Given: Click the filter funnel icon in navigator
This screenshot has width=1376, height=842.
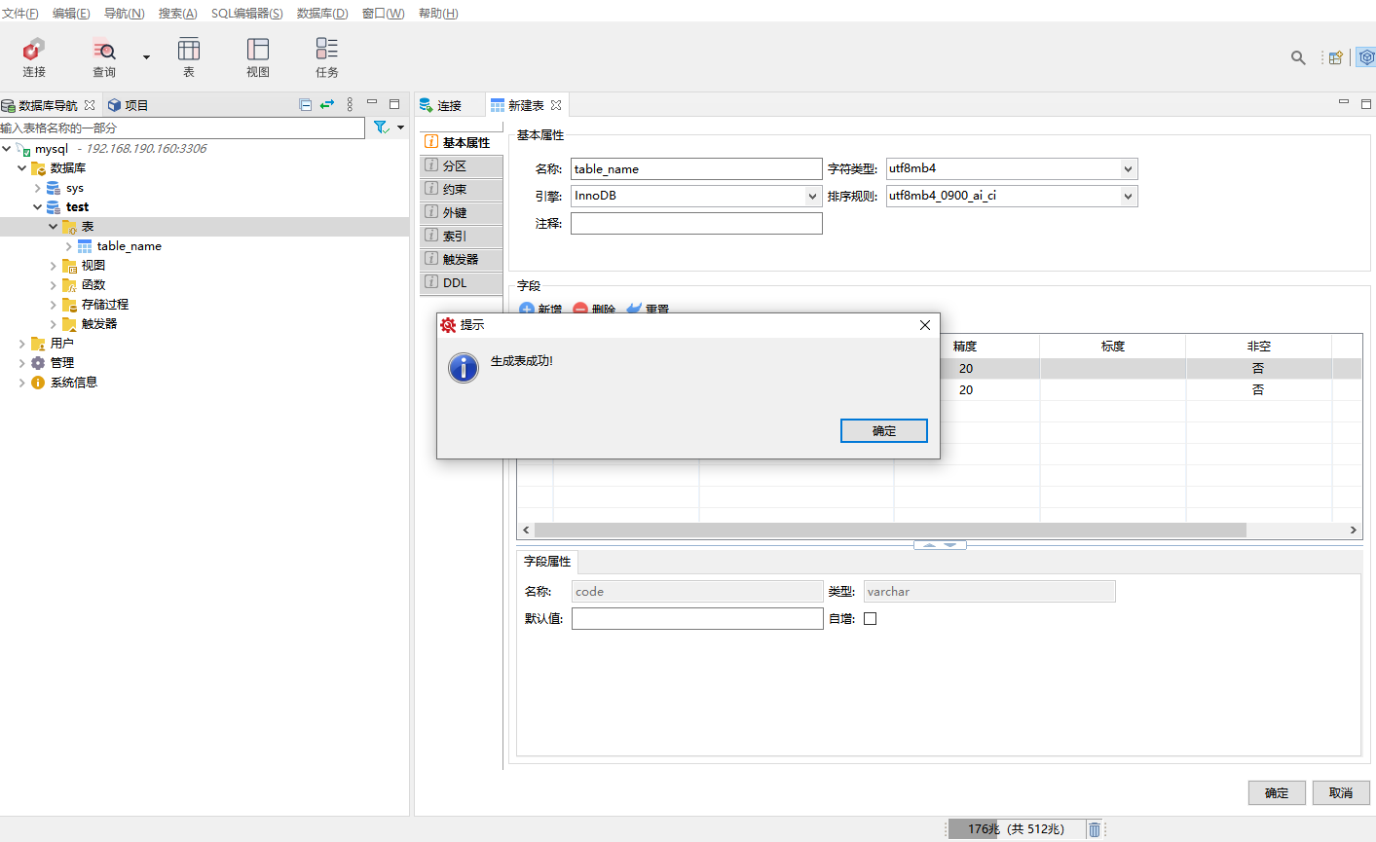Looking at the screenshot, I should click(x=381, y=128).
